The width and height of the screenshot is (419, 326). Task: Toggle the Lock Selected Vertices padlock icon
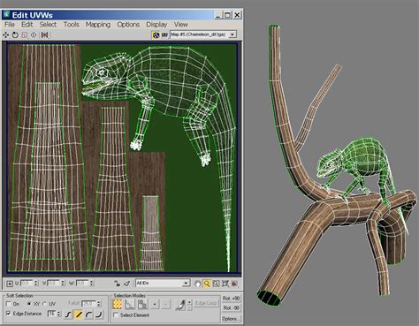click(118, 284)
